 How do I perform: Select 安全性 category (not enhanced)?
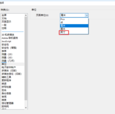click(5, 45)
